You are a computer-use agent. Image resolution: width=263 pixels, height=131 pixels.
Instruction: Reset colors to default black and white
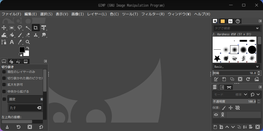pyautogui.click(x=21, y=55)
